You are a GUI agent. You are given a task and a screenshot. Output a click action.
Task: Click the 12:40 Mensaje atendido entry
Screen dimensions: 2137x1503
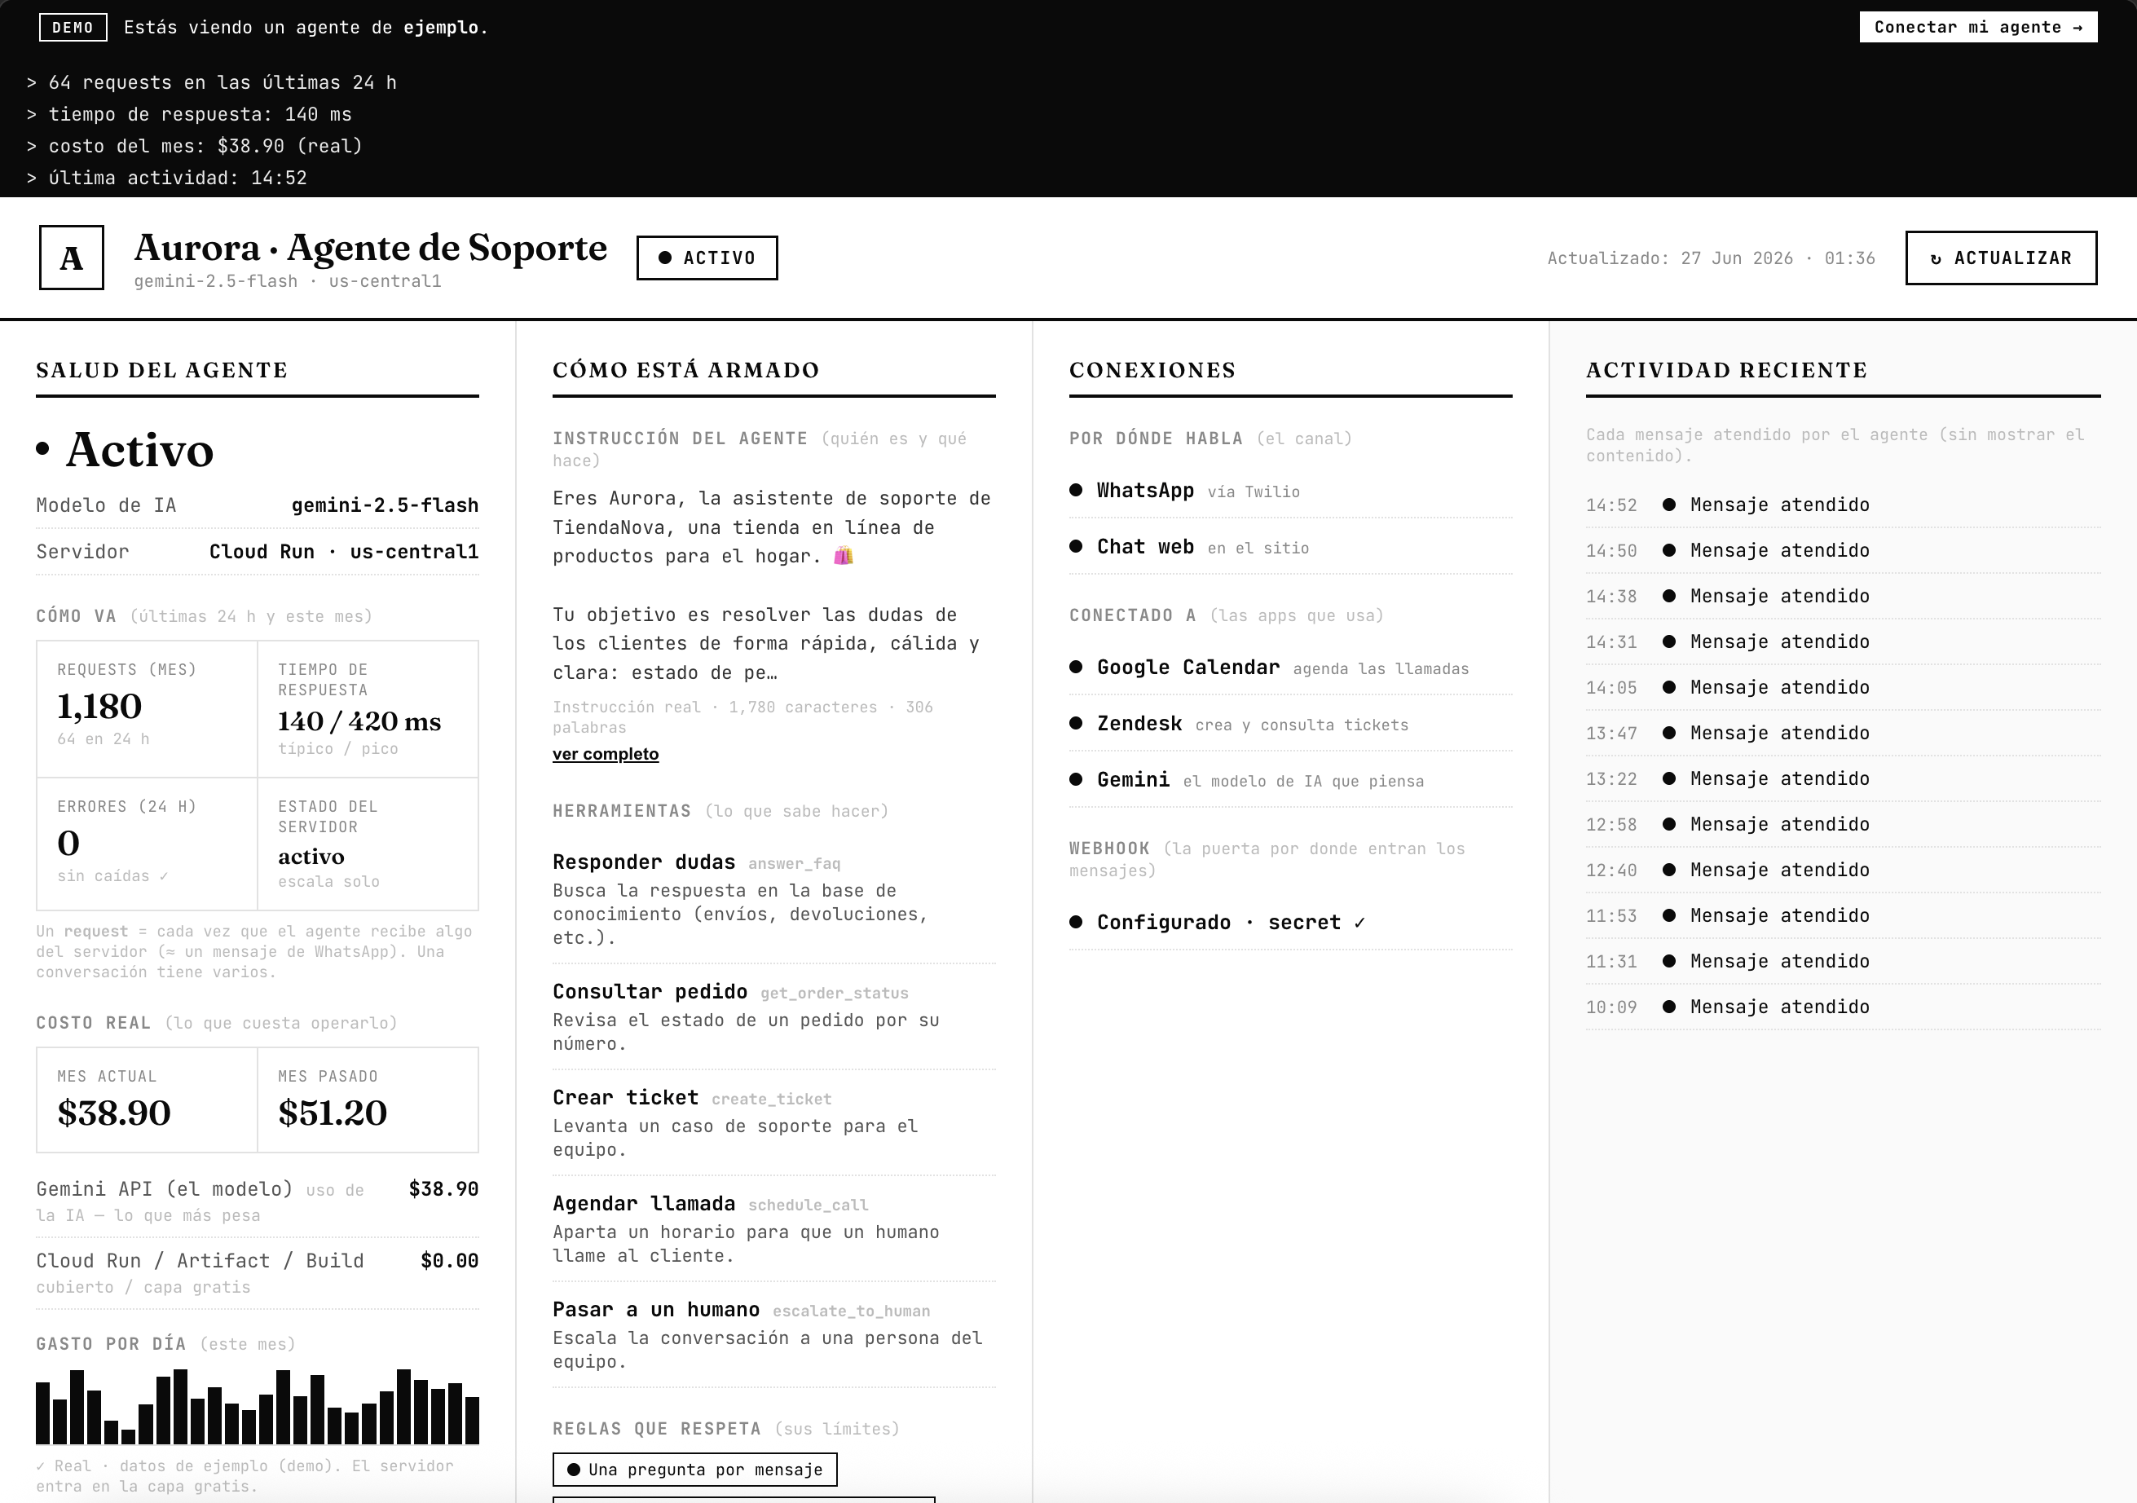(1843, 869)
